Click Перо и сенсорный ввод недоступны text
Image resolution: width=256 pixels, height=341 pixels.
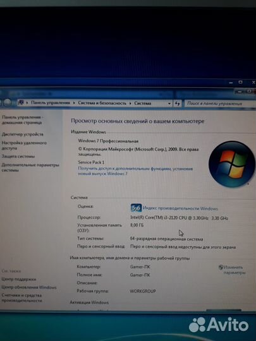click(x=183, y=247)
